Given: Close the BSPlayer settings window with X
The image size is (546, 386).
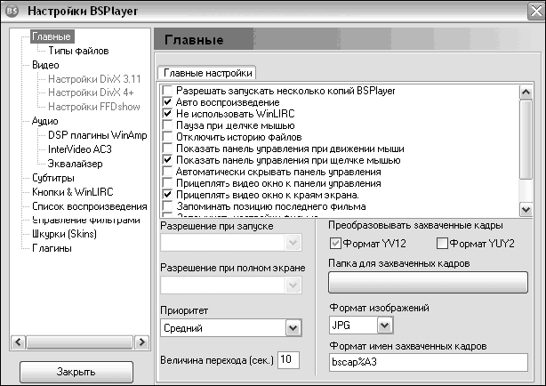Looking at the screenshot, I should coord(536,11).
